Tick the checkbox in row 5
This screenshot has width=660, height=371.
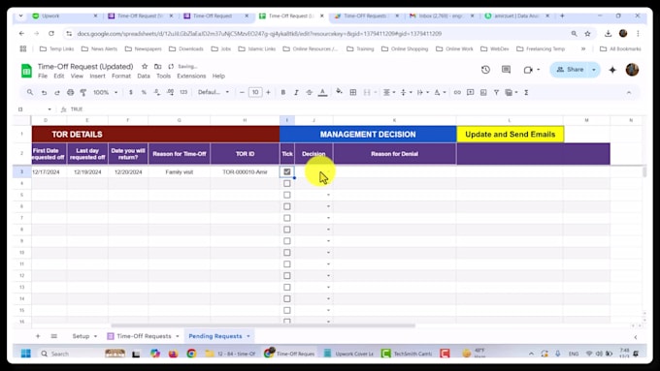[x=287, y=195]
